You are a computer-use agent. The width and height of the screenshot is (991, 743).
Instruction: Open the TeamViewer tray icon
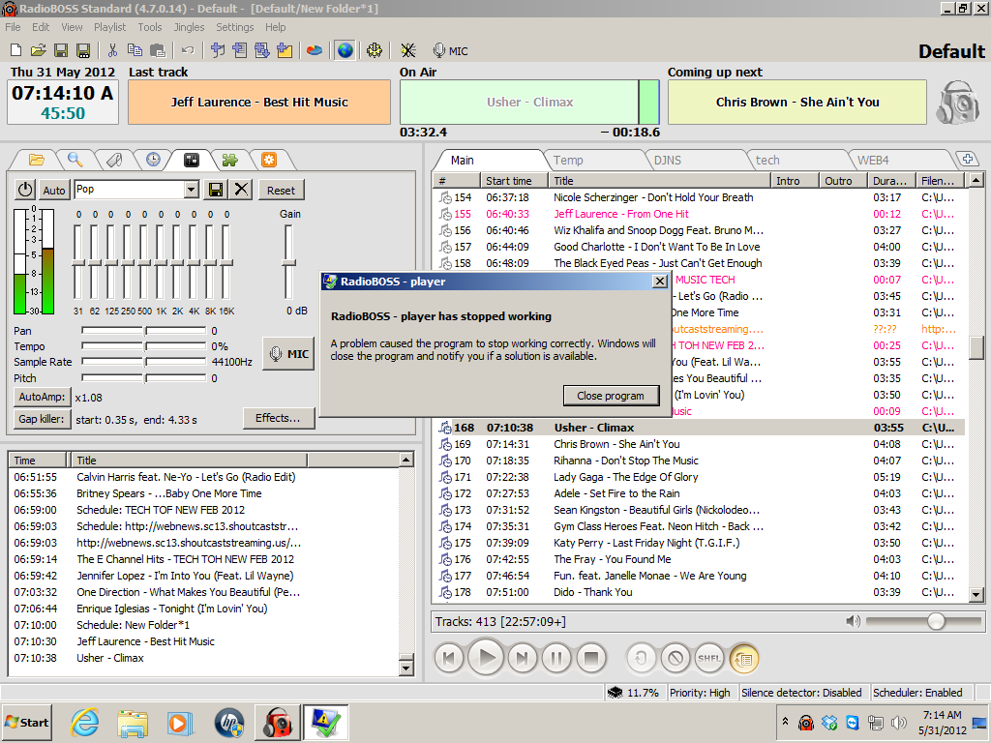852,722
